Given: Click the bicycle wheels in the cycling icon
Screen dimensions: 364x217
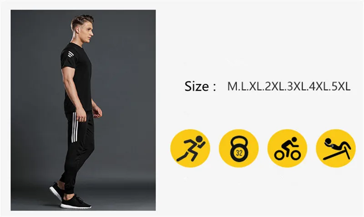Looking at the screenshot, I should [288, 155].
